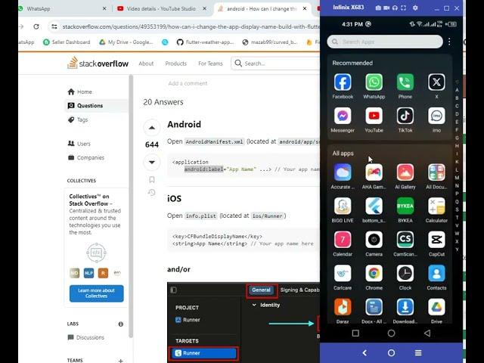Show the answer activity history

tap(151, 193)
